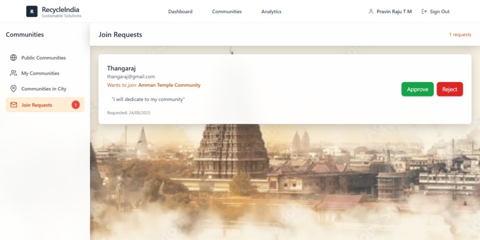Click the Sign Out link
480x240 pixels.
pos(435,12)
